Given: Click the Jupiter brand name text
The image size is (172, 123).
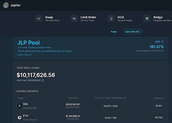Looking at the screenshot, I should [x=15, y=5].
